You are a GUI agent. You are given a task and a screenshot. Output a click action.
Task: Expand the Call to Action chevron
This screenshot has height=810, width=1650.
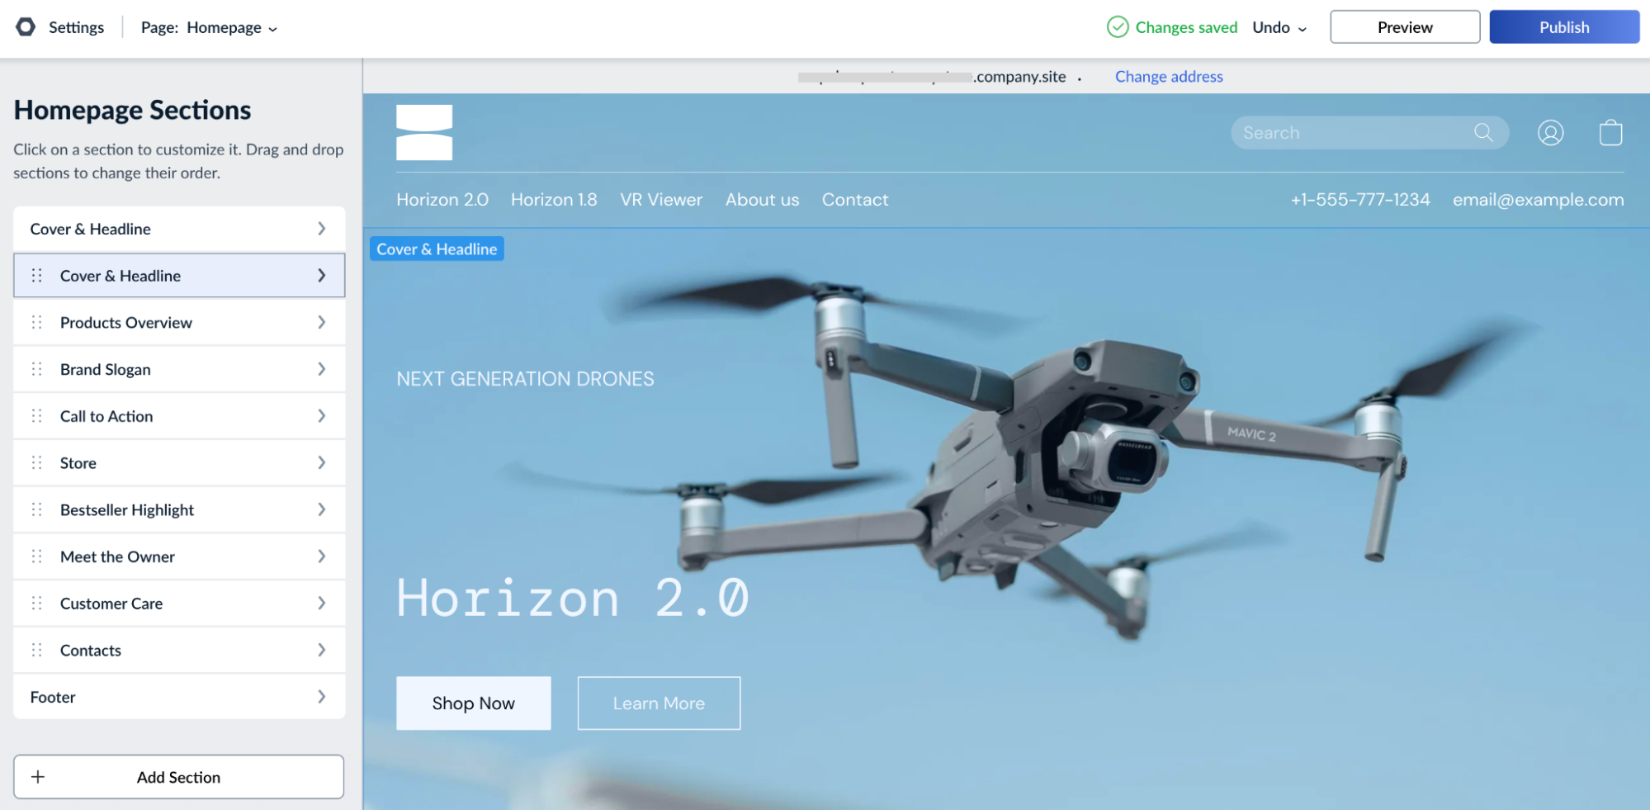pos(322,416)
